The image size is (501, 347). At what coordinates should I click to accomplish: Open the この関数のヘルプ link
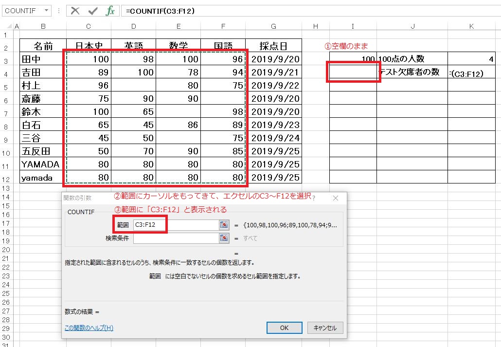(x=89, y=328)
